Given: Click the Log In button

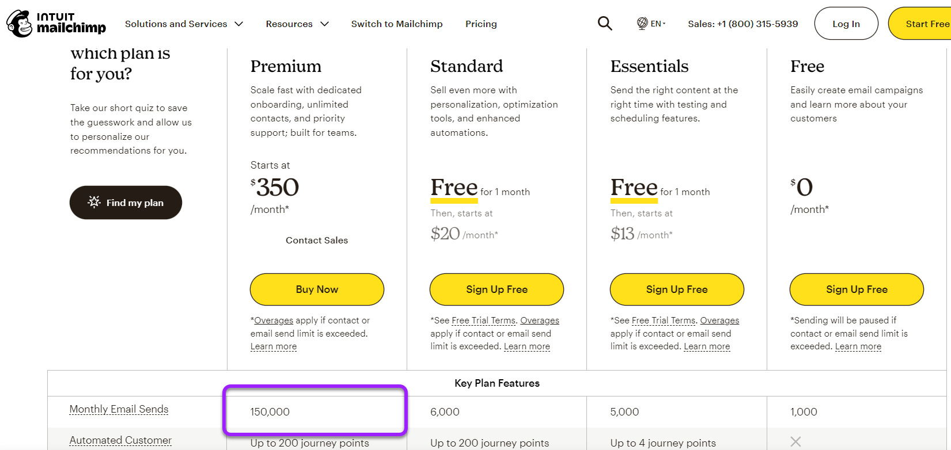Looking at the screenshot, I should click(846, 24).
